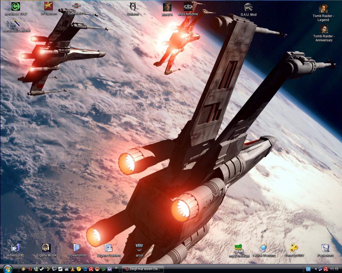Open the TuneUp2007 desktop icon
Viewport: 342px width, 273px height.
[294, 250]
